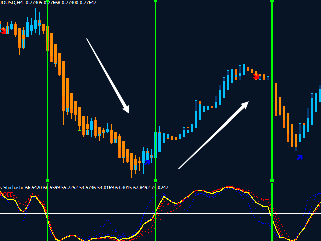Image resolution: width=321 pixels, height=241 pixels.
Task: Click bottom anchor handle of third green line
Action: pyautogui.click(x=272, y=180)
